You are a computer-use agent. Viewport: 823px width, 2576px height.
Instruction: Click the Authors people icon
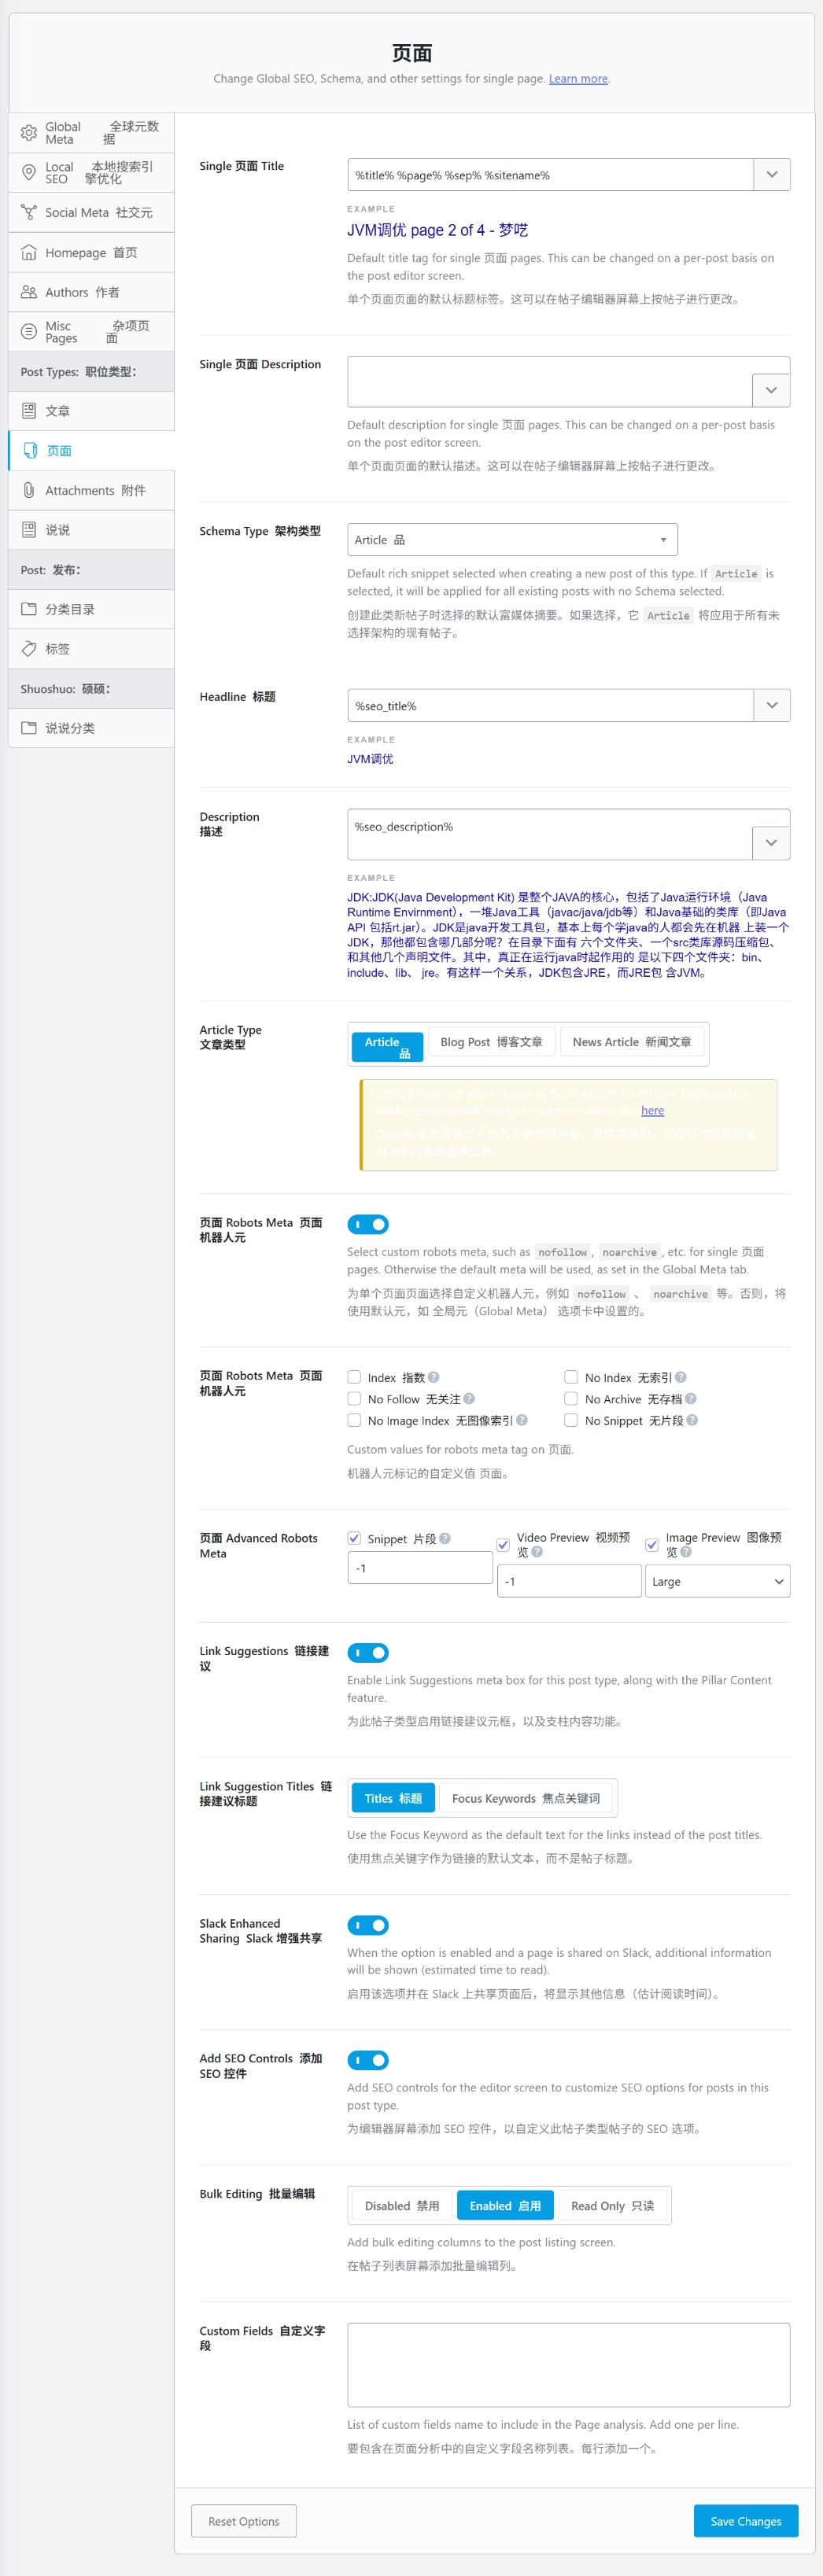(29, 292)
